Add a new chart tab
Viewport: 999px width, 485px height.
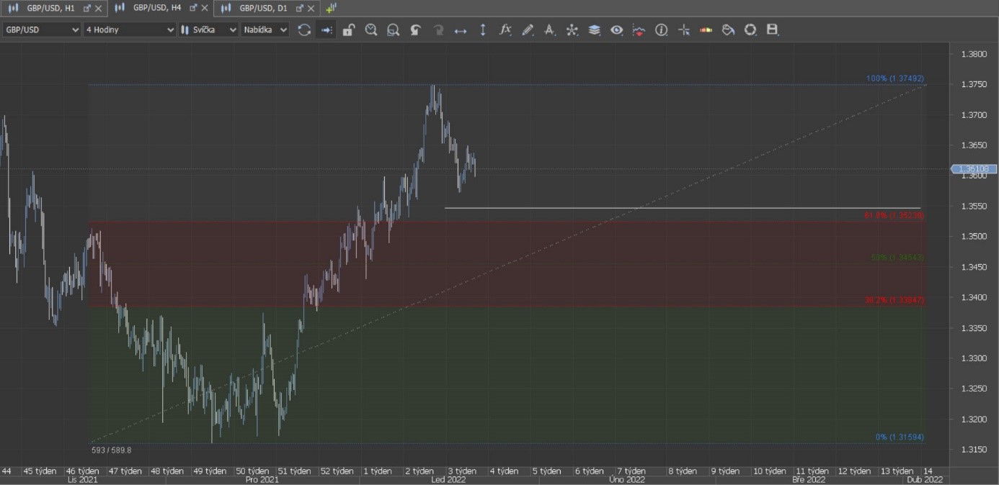[331, 8]
